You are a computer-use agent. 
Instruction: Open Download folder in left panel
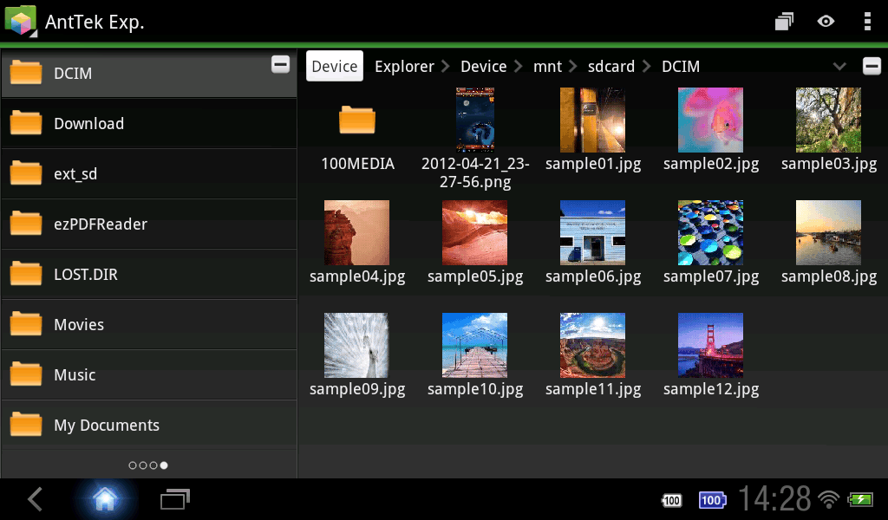point(149,123)
